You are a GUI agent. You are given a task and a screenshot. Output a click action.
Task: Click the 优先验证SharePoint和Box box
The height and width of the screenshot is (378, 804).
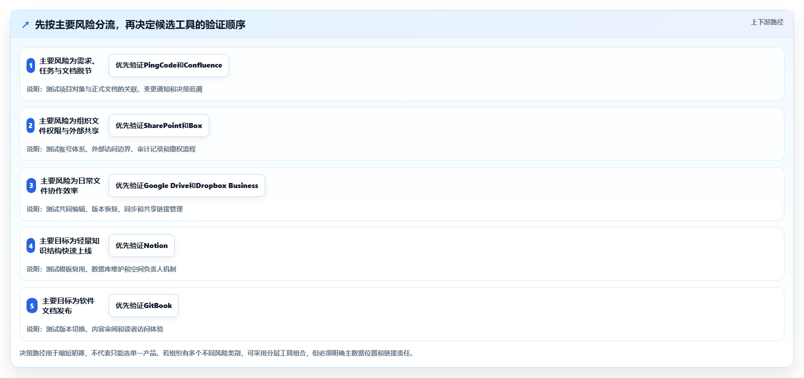pos(159,125)
